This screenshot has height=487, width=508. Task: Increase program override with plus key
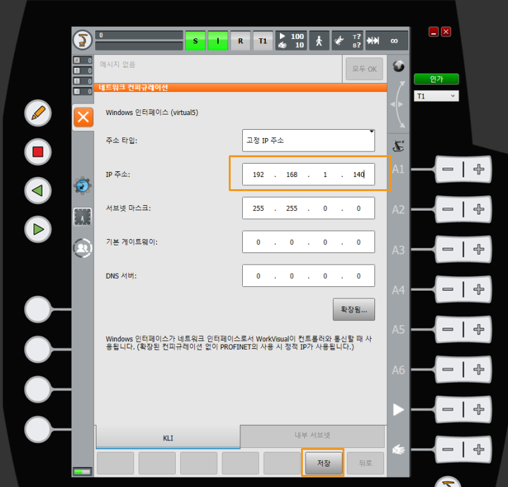click(479, 410)
